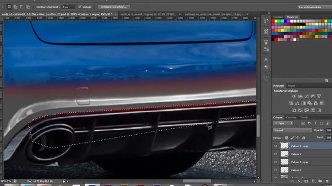Pick the red swatch in Nuancier
332x186 pixels.
coord(273,21)
